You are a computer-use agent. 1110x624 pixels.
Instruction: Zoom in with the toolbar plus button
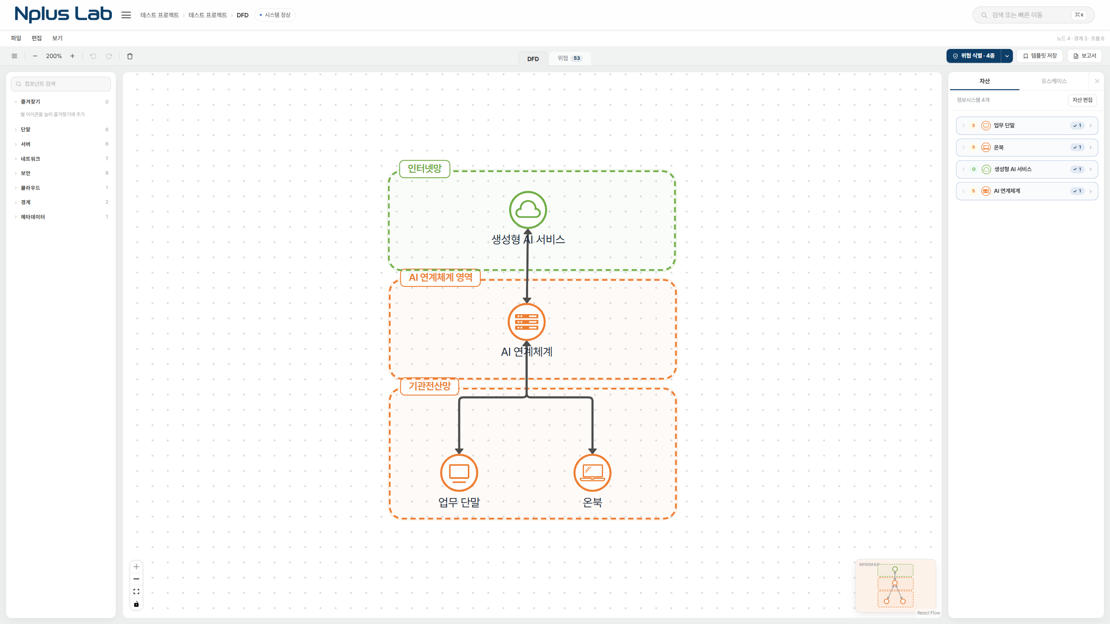pyautogui.click(x=72, y=56)
